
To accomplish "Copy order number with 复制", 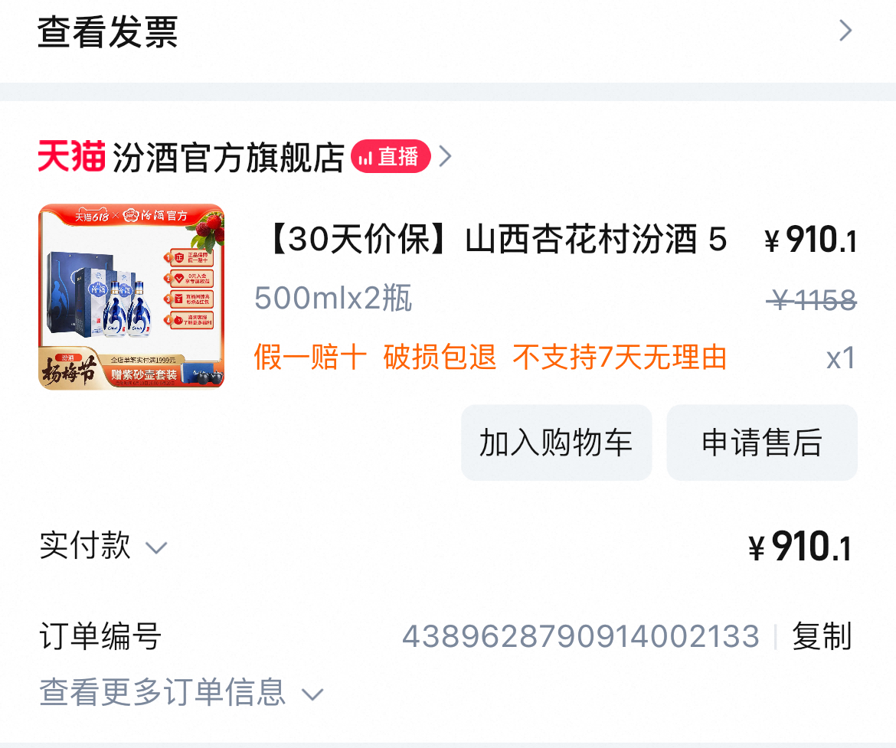I will pos(822,636).
